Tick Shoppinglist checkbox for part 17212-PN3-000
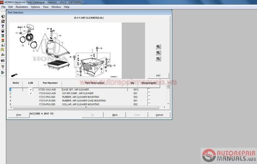 click(149, 97)
